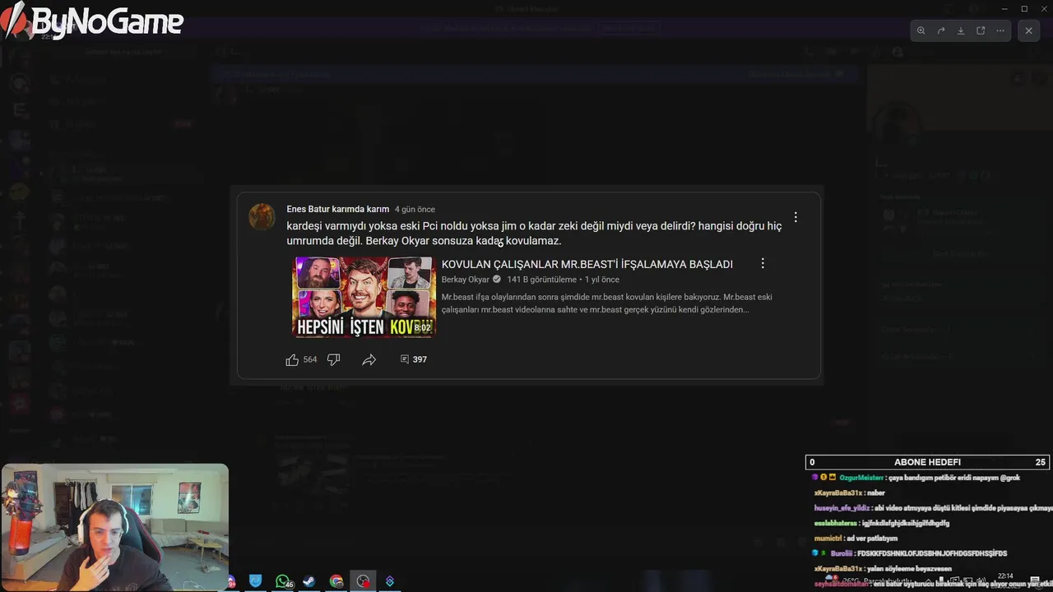Share the post using the arrow icon
Screen dimensions: 1053x592
[x=369, y=359]
